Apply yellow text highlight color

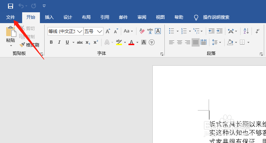pyautogui.click(x=119, y=42)
